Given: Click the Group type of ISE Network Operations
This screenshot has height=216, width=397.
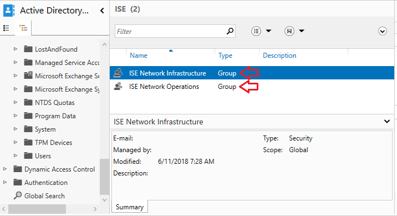Looking at the screenshot, I should point(227,87).
